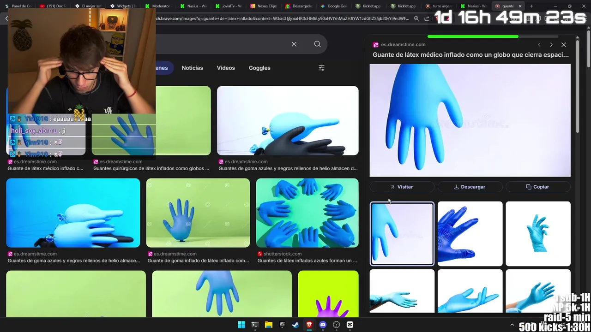Go to next image in preview panel
Screen dimensions: 591x332
[x=551, y=45]
